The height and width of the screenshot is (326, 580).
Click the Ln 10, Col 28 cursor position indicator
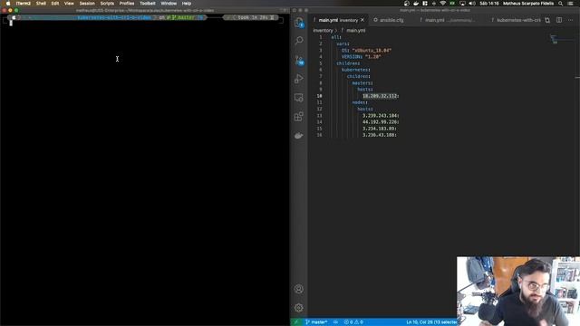tap(431, 322)
